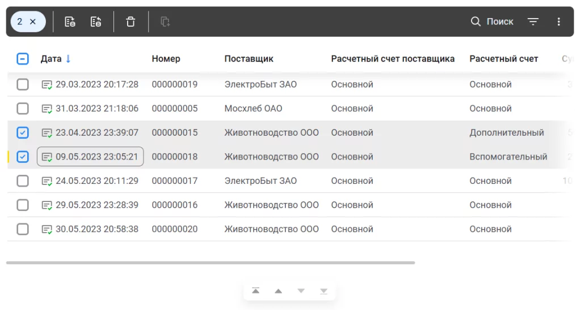Screen dimensions: 581x310
Task: Click the document icon of row 29.03.2023
Action: coord(47,85)
